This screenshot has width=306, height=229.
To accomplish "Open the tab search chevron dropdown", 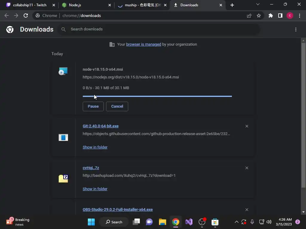I will coord(258,4).
